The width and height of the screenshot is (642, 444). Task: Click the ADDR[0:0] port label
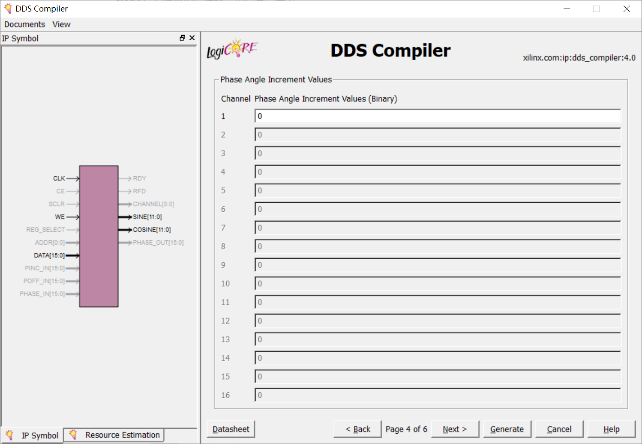(x=50, y=243)
